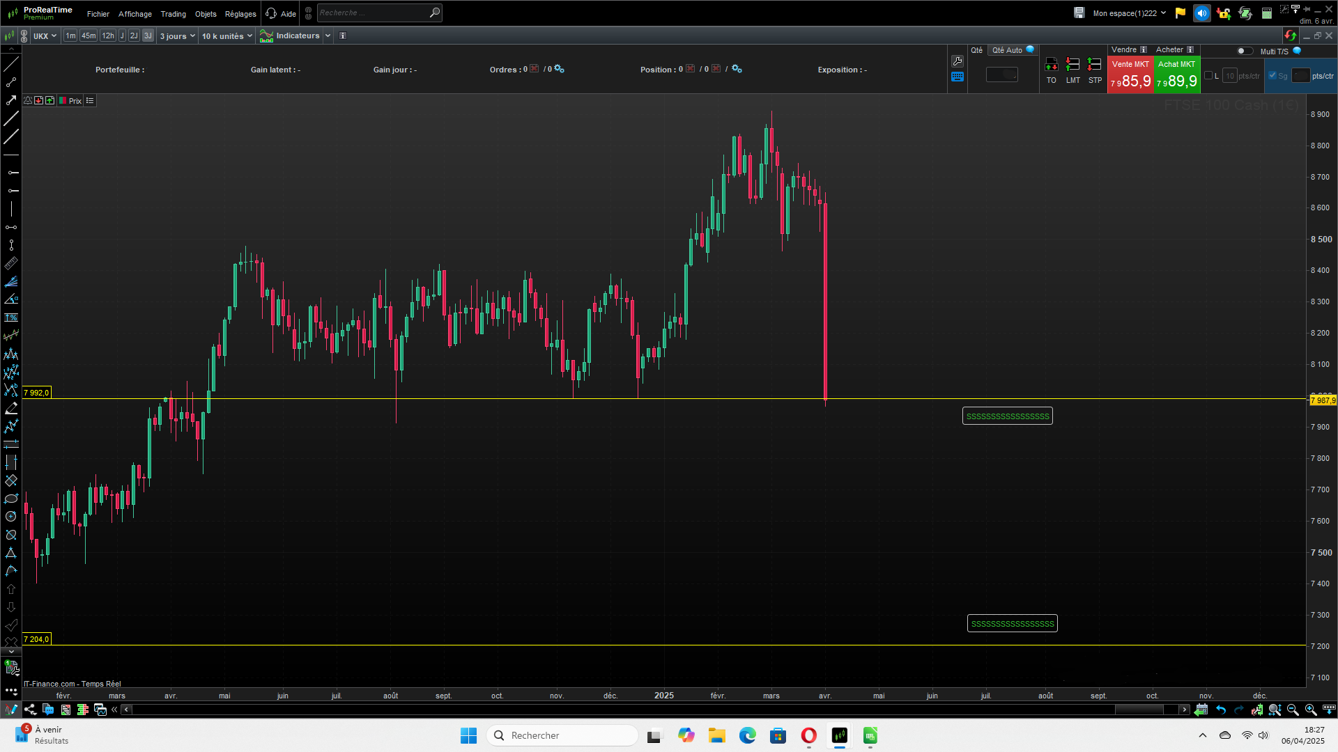Open the Affichage menu

pyautogui.click(x=134, y=14)
